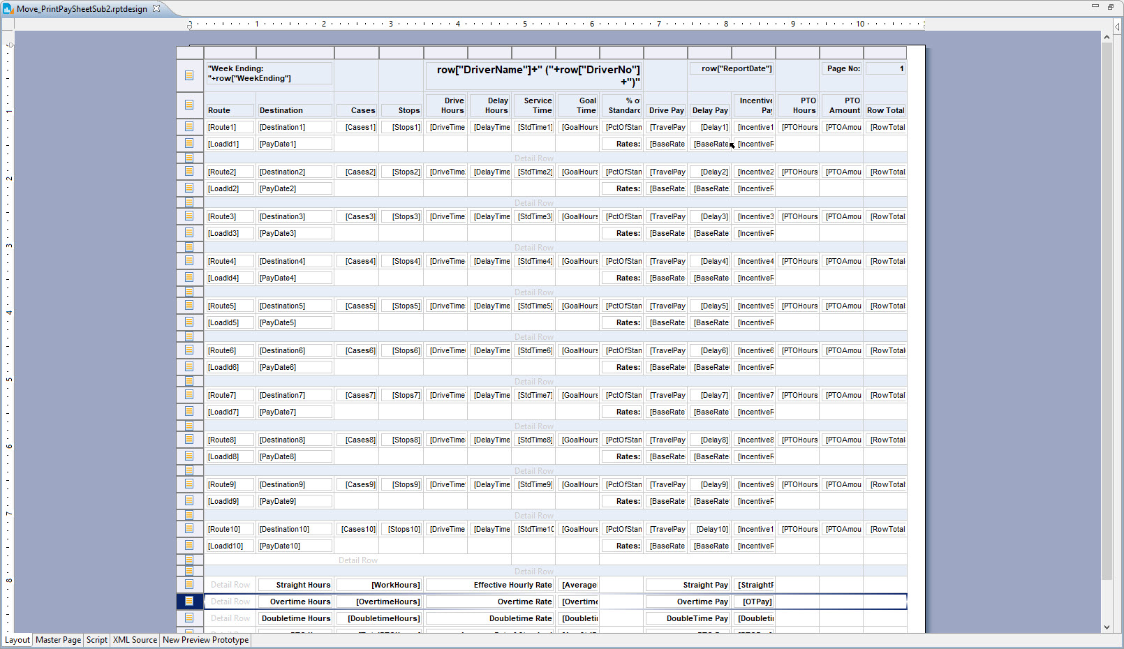Image resolution: width=1124 pixels, height=649 pixels.
Task: Select the Row Total column header
Action: 885,110
